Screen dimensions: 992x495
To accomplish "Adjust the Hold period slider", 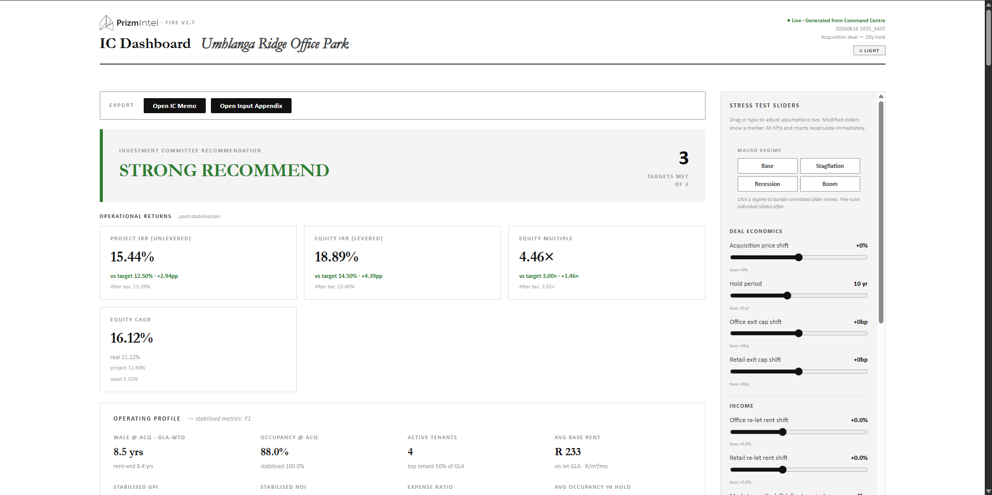I will (x=798, y=296).
